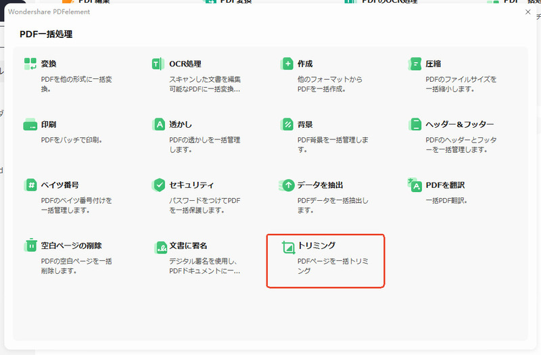Open OCR処理 batch tool title
541x355 pixels.
pyautogui.click(x=185, y=64)
